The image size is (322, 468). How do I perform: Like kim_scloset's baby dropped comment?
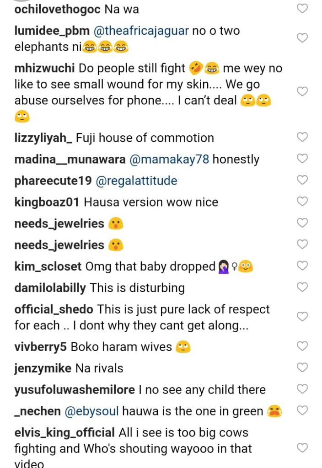(x=302, y=266)
